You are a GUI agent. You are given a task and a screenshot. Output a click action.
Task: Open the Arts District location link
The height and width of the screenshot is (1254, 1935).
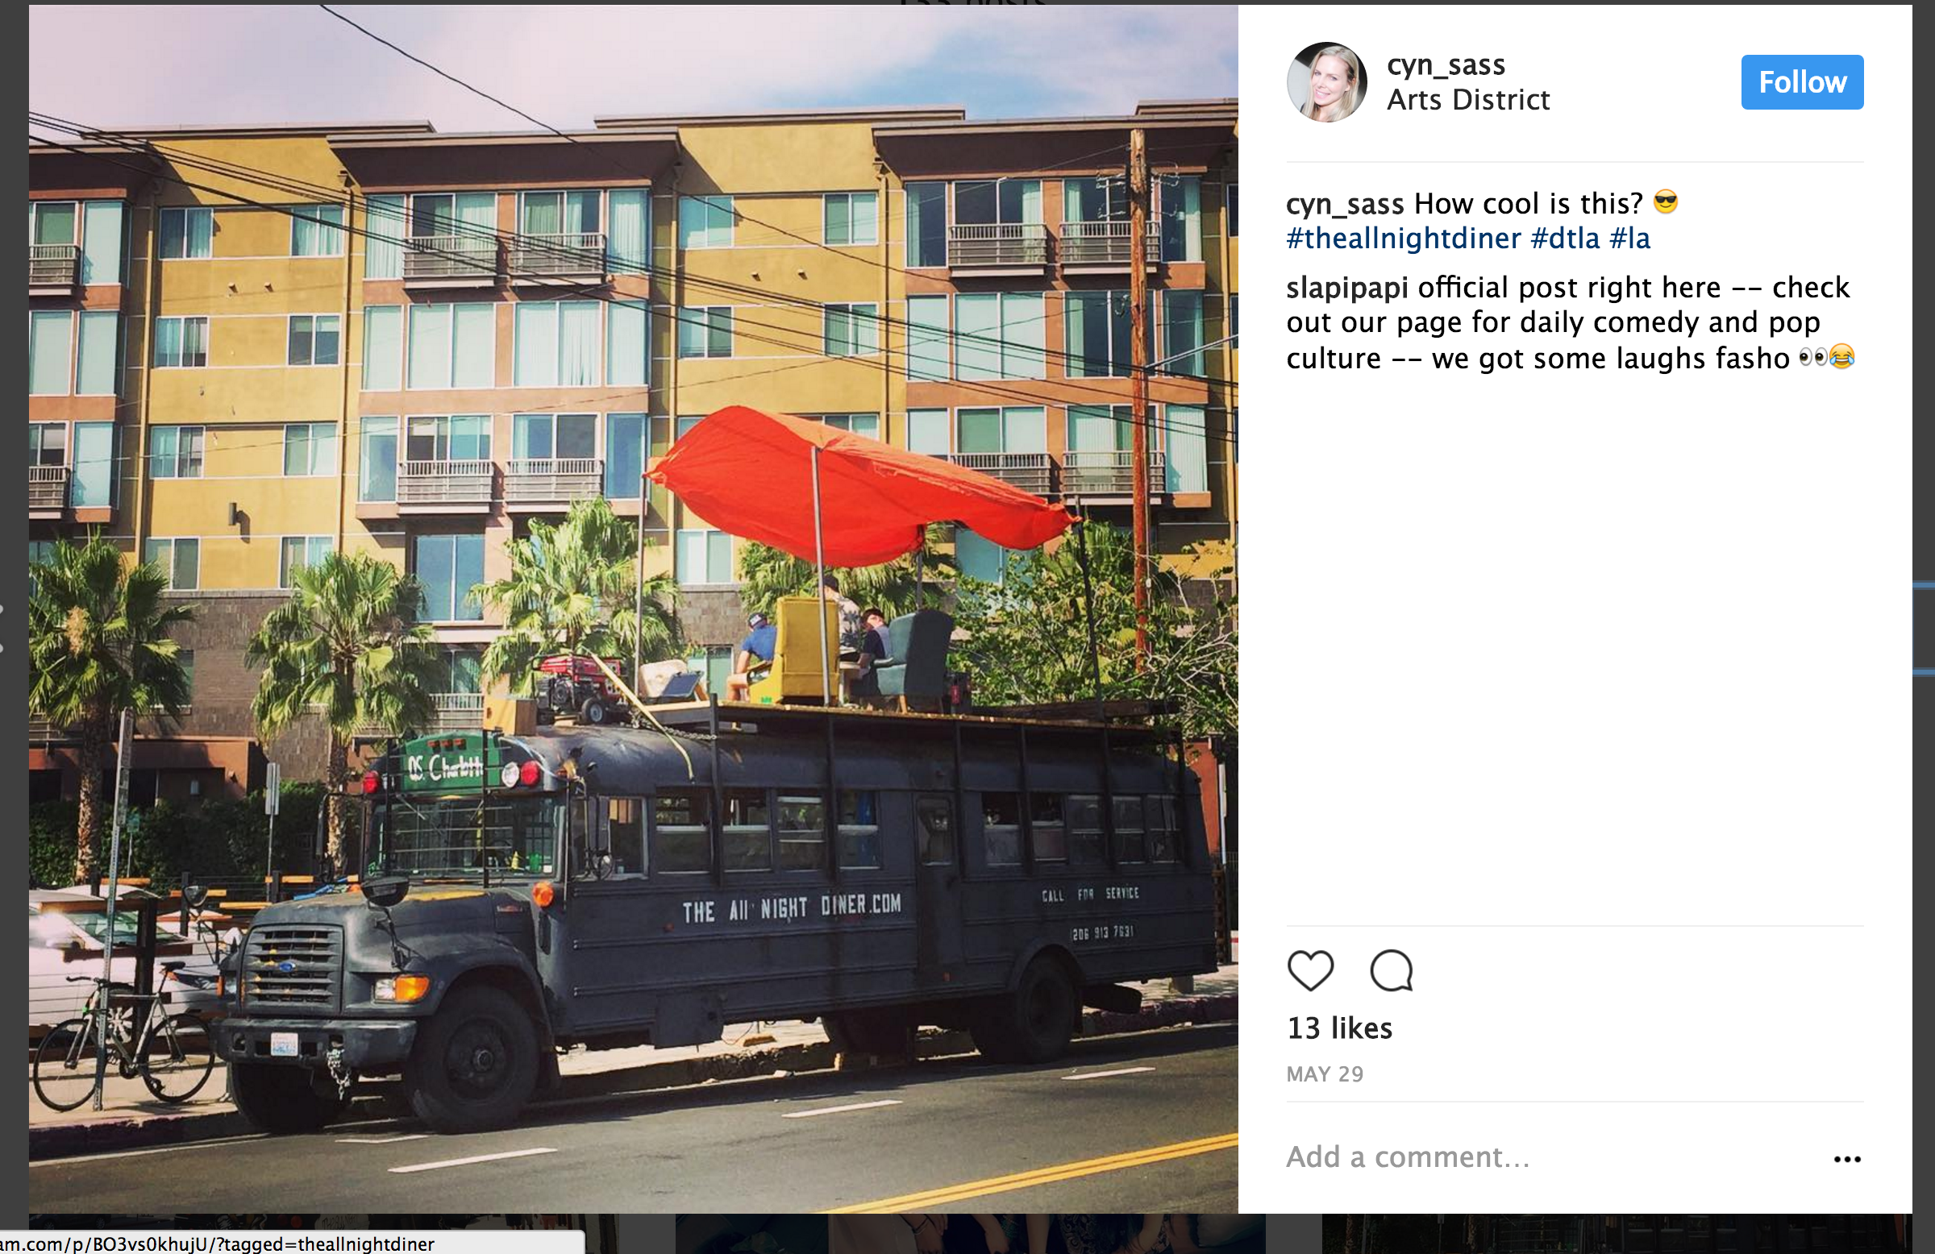(x=1468, y=100)
